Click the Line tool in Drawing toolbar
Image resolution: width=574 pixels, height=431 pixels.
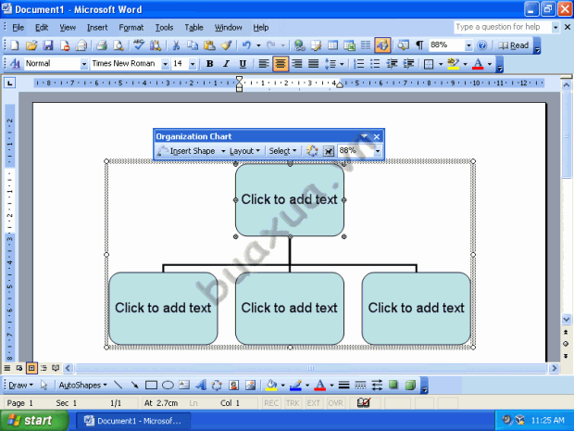(x=118, y=385)
